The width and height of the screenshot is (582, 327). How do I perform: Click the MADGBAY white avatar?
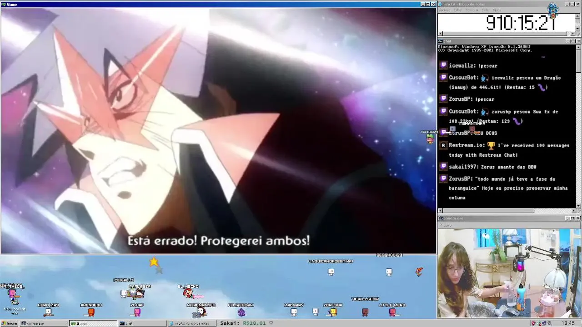294,312
